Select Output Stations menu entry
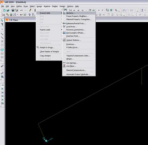The image size is (148, 145). (x=79, y=40)
